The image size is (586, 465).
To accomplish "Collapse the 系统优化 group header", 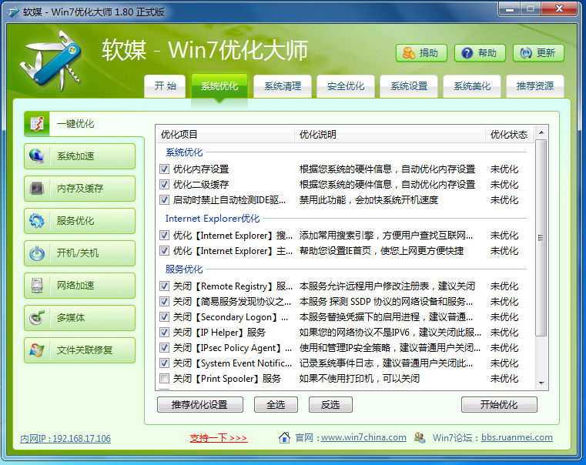I will point(184,152).
